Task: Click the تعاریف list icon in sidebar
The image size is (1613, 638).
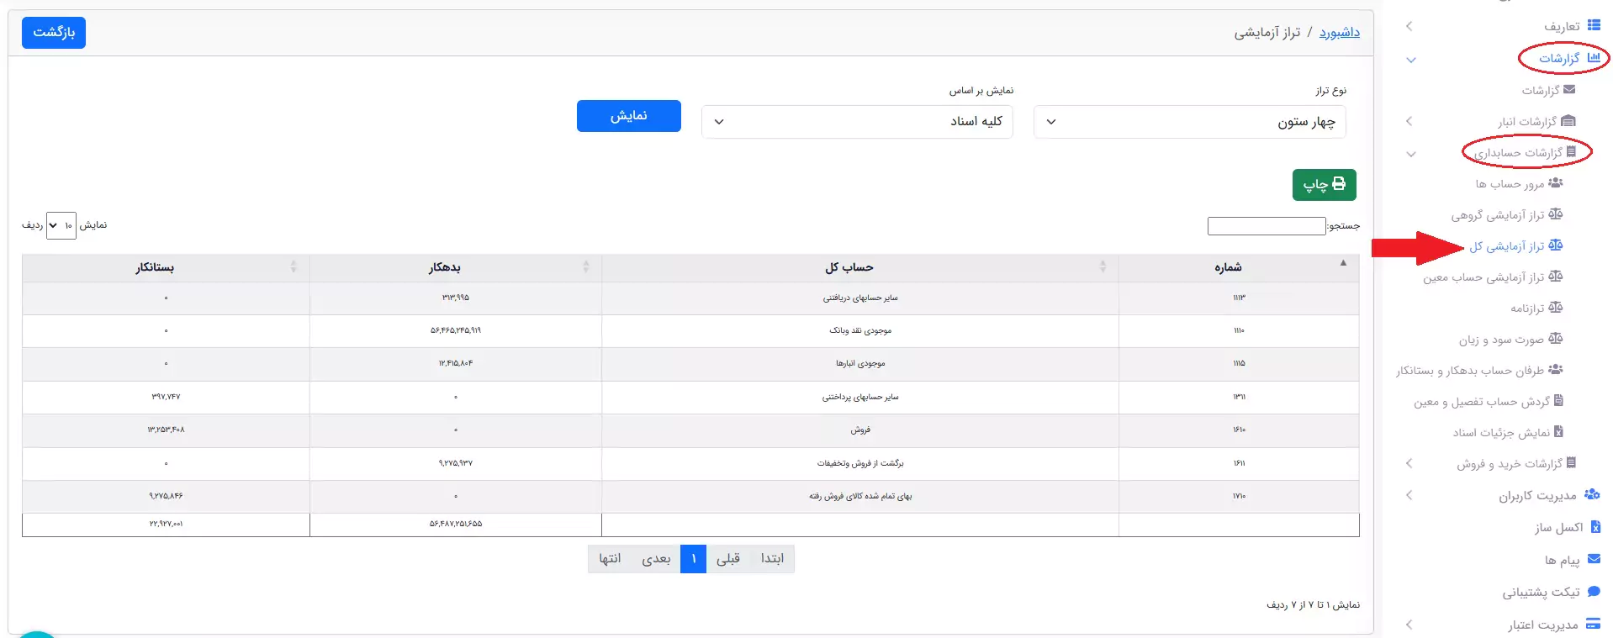Action: click(1593, 26)
